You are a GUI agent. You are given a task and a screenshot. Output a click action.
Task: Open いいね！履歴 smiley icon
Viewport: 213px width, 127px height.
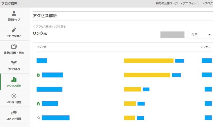[x=14, y=96]
